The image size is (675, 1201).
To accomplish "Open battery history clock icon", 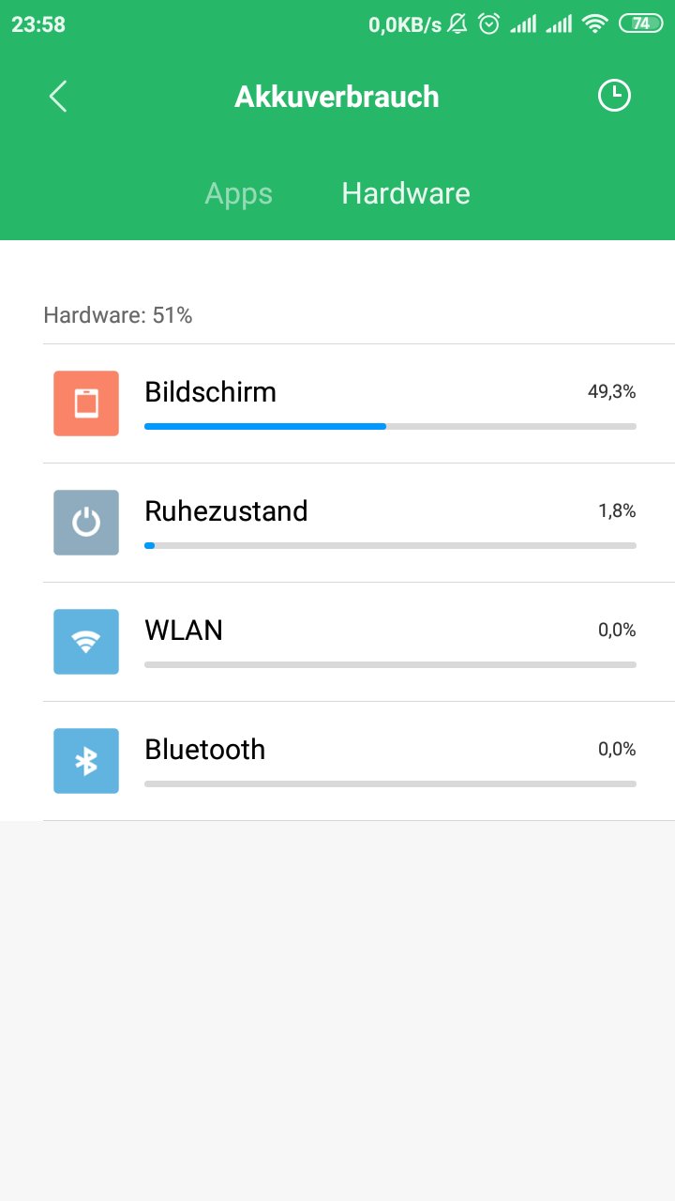I will click(614, 96).
